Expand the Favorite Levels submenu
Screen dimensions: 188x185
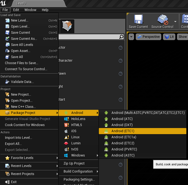(29, 158)
